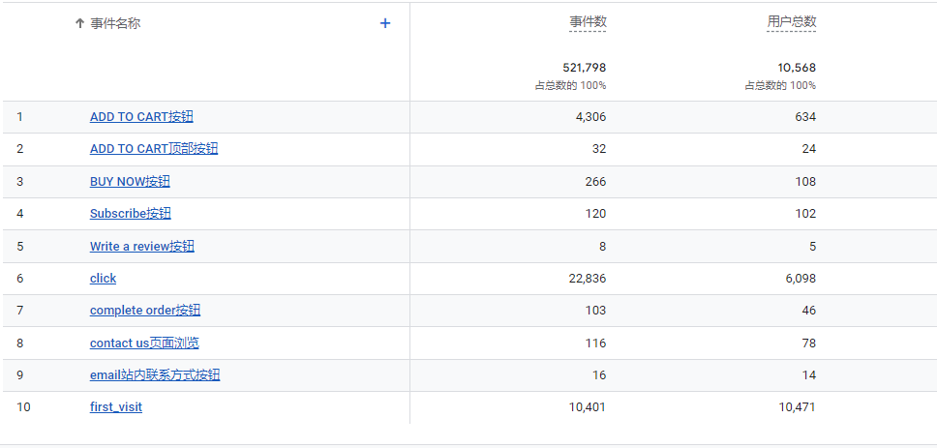Click the 事件名称 column header
The height and width of the screenshot is (448, 937).
(115, 24)
